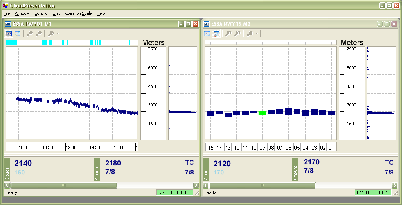Click the 18:00 time axis label

24,147
